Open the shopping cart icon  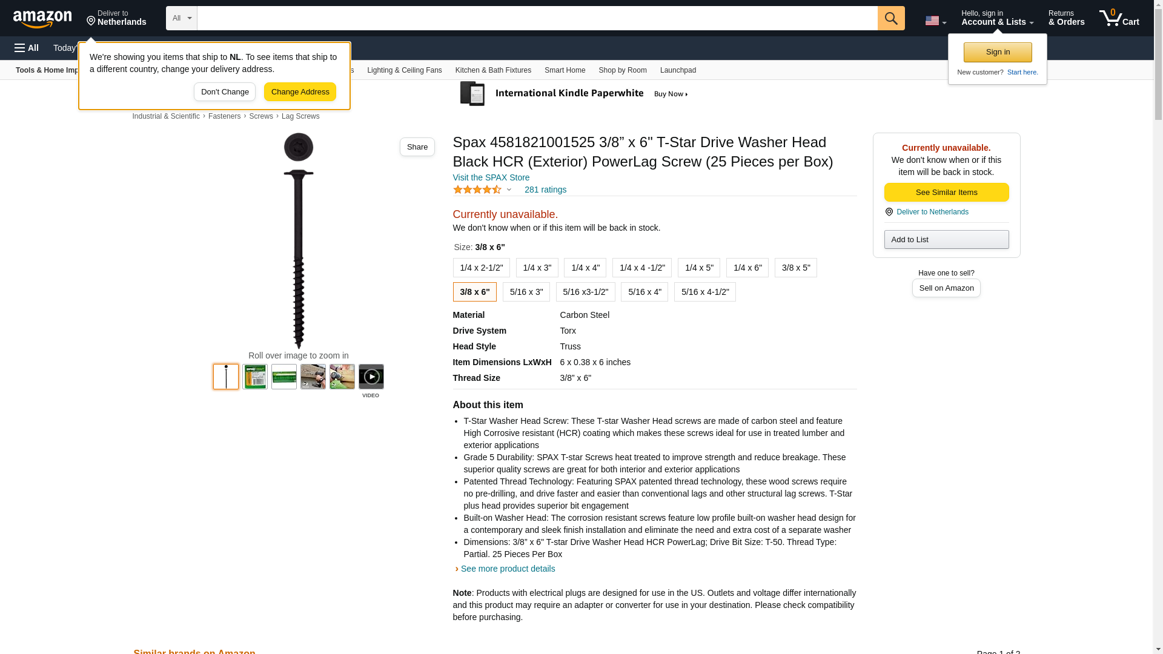pos(1119,18)
